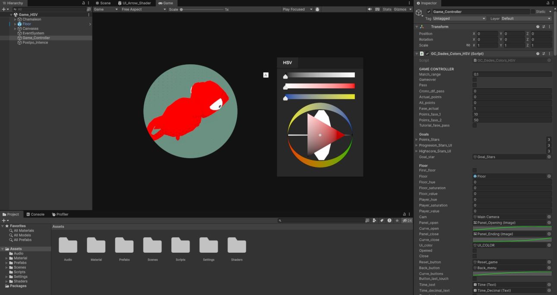Expand the Shaders folder in Project tree
This screenshot has height=295, width=557.
point(6,281)
